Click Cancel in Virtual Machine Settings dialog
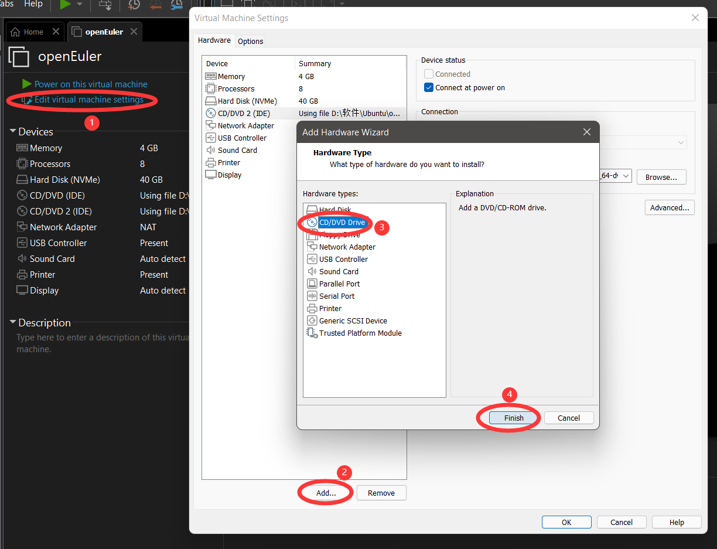Screen dimensions: 717x549 (x=622, y=522)
